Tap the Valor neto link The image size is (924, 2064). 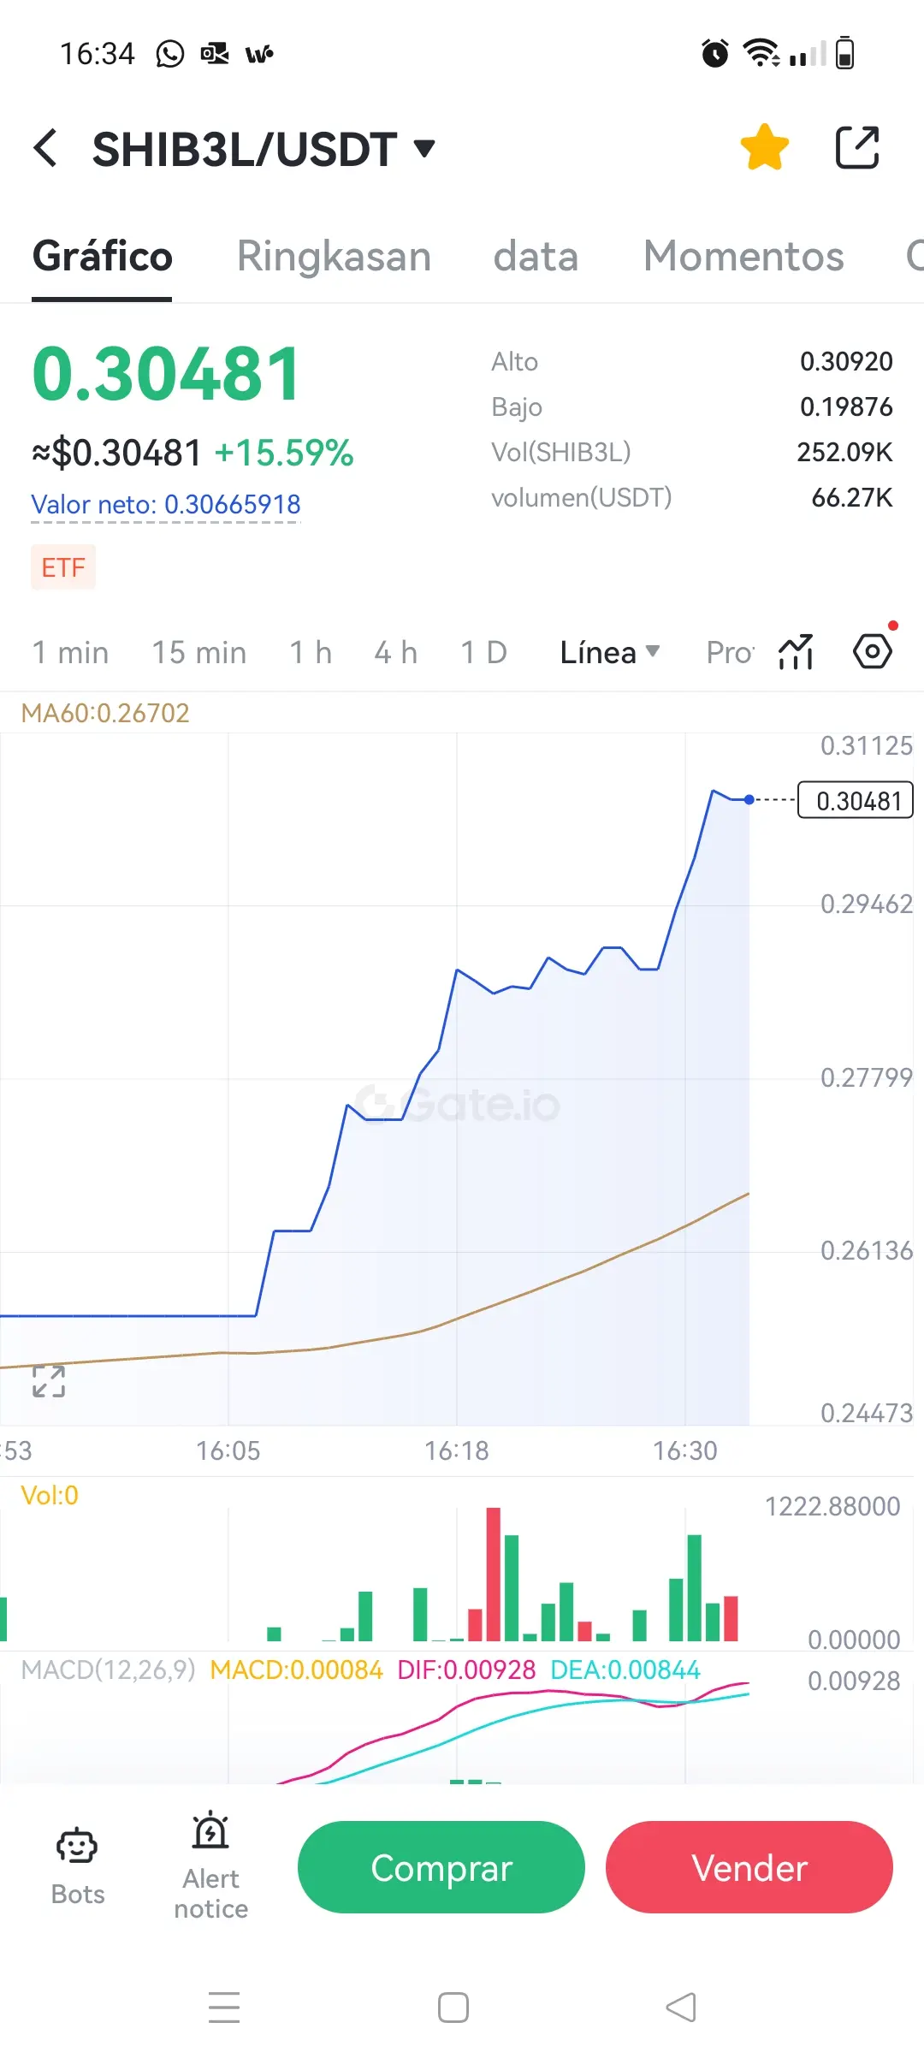[166, 505]
